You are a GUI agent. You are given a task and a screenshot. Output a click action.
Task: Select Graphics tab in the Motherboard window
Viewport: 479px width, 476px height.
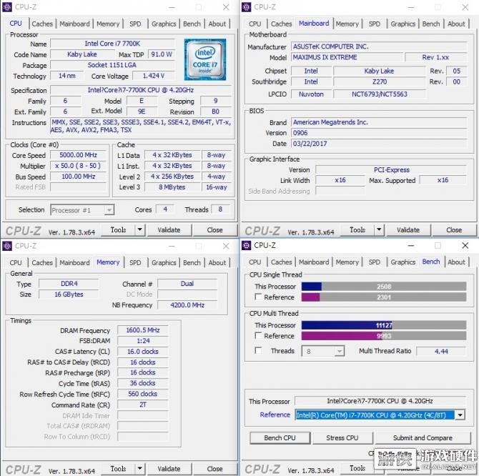(403, 24)
